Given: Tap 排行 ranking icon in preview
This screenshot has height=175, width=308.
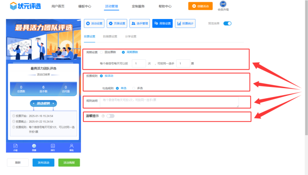Looking at the screenshot, I should 53,146.
